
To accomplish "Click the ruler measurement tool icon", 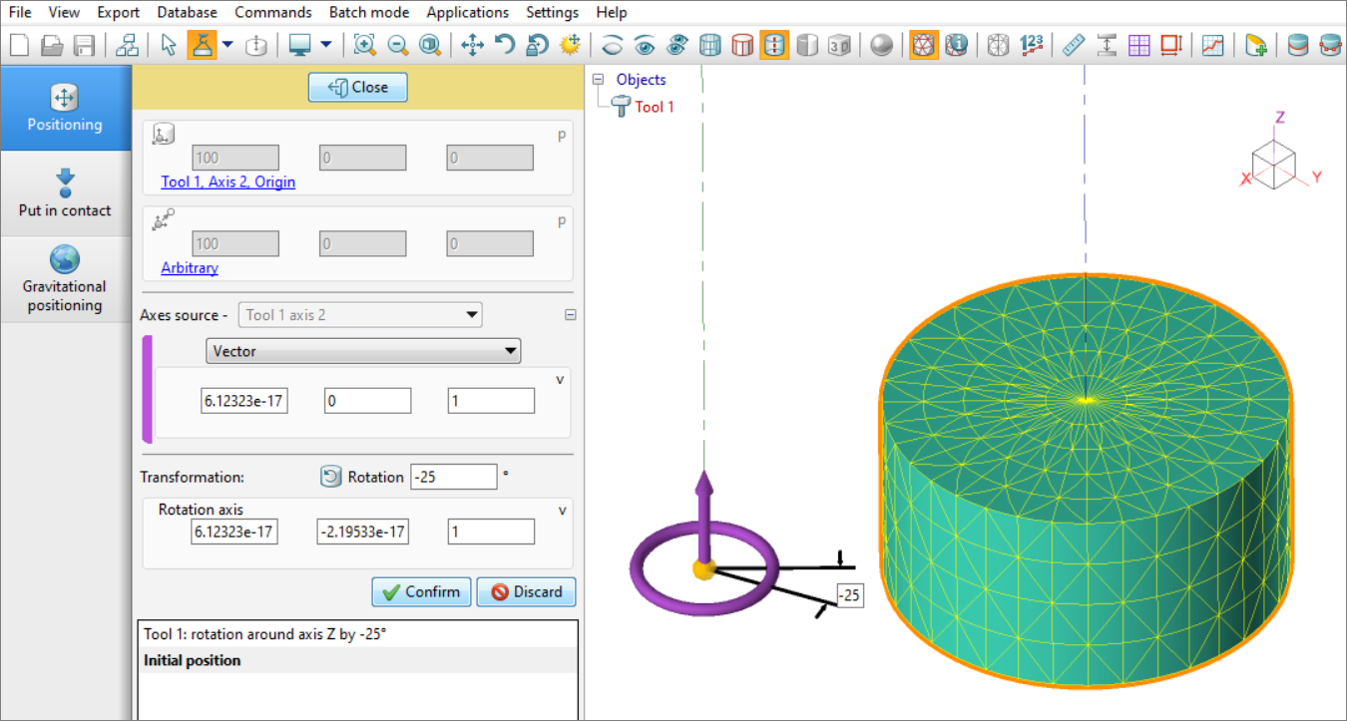I will pyautogui.click(x=1074, y=45).
